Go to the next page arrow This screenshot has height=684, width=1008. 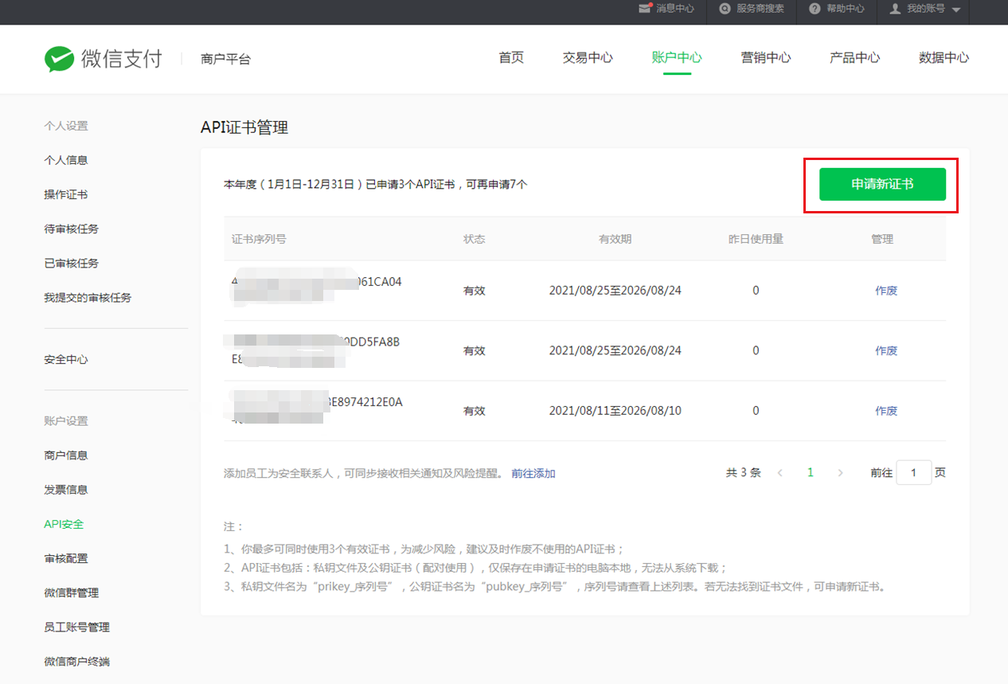(x=840, y=473)
